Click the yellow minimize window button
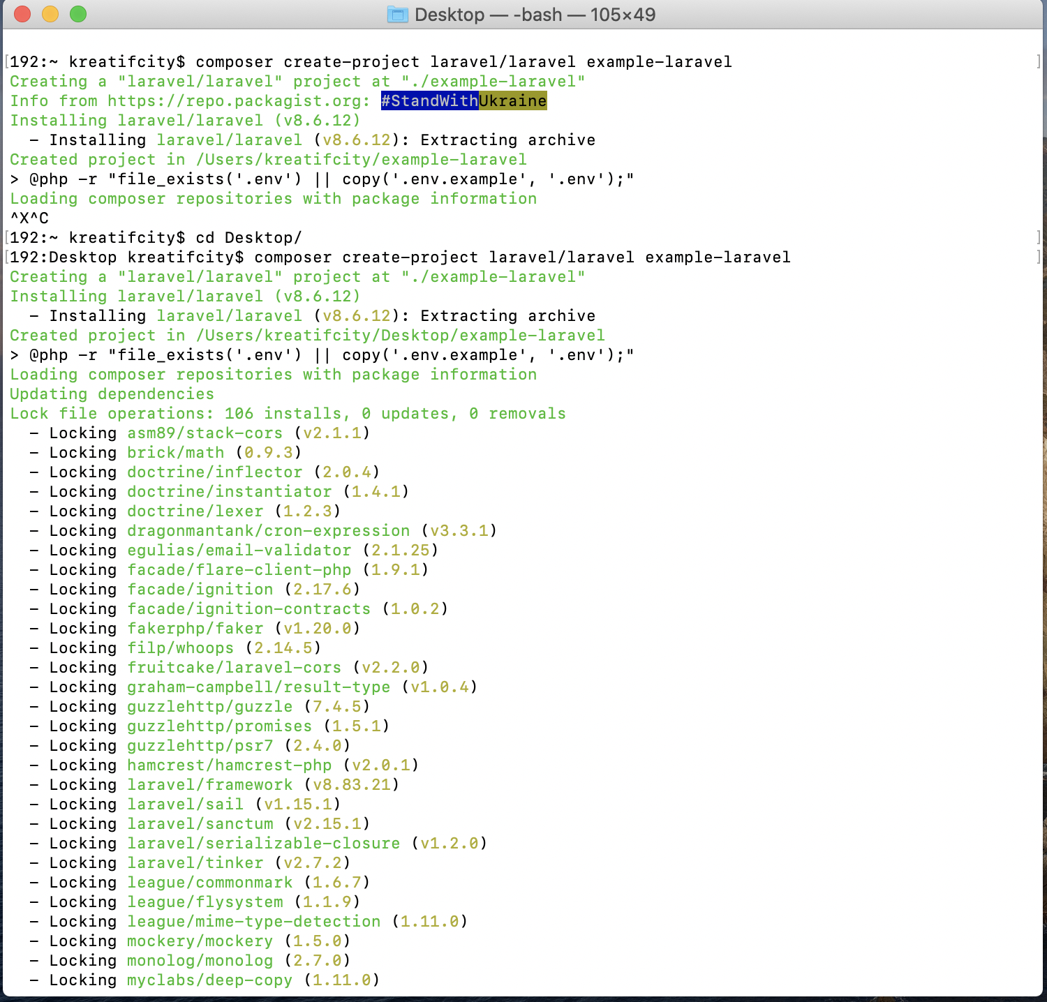This screenshot has width=1047, height=1002. pyautogui.click(x=50, y=14)
